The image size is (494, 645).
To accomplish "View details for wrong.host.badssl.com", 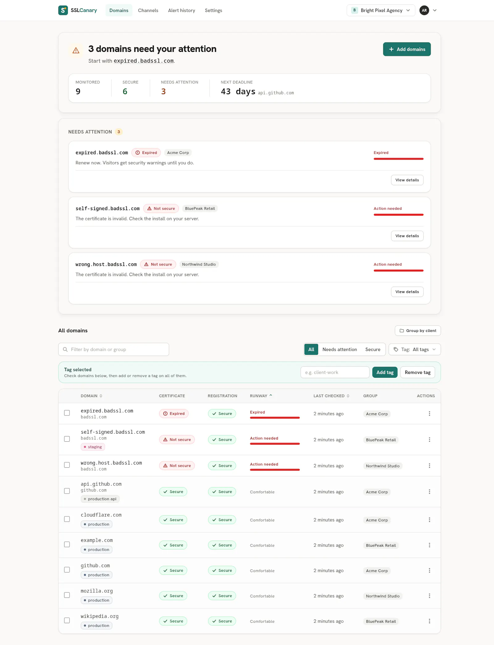I will coord(407,292).
